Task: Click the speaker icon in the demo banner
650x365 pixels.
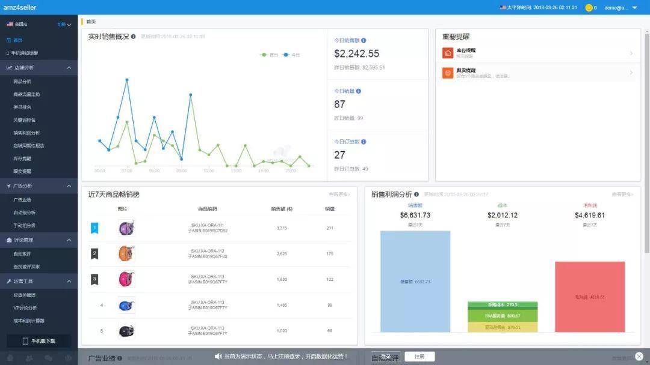Action: [x=218, y=357]
